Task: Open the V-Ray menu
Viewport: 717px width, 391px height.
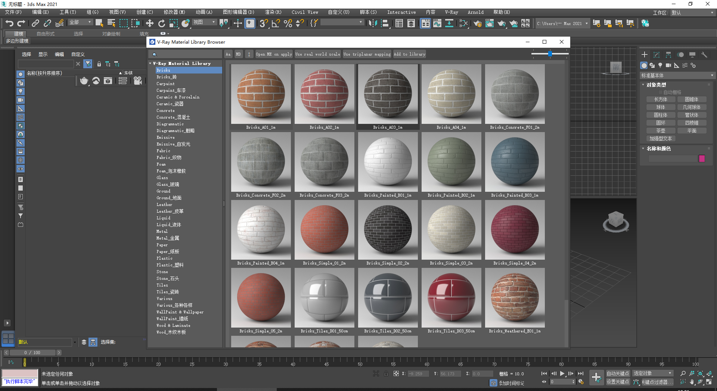Action: point(451,12)
